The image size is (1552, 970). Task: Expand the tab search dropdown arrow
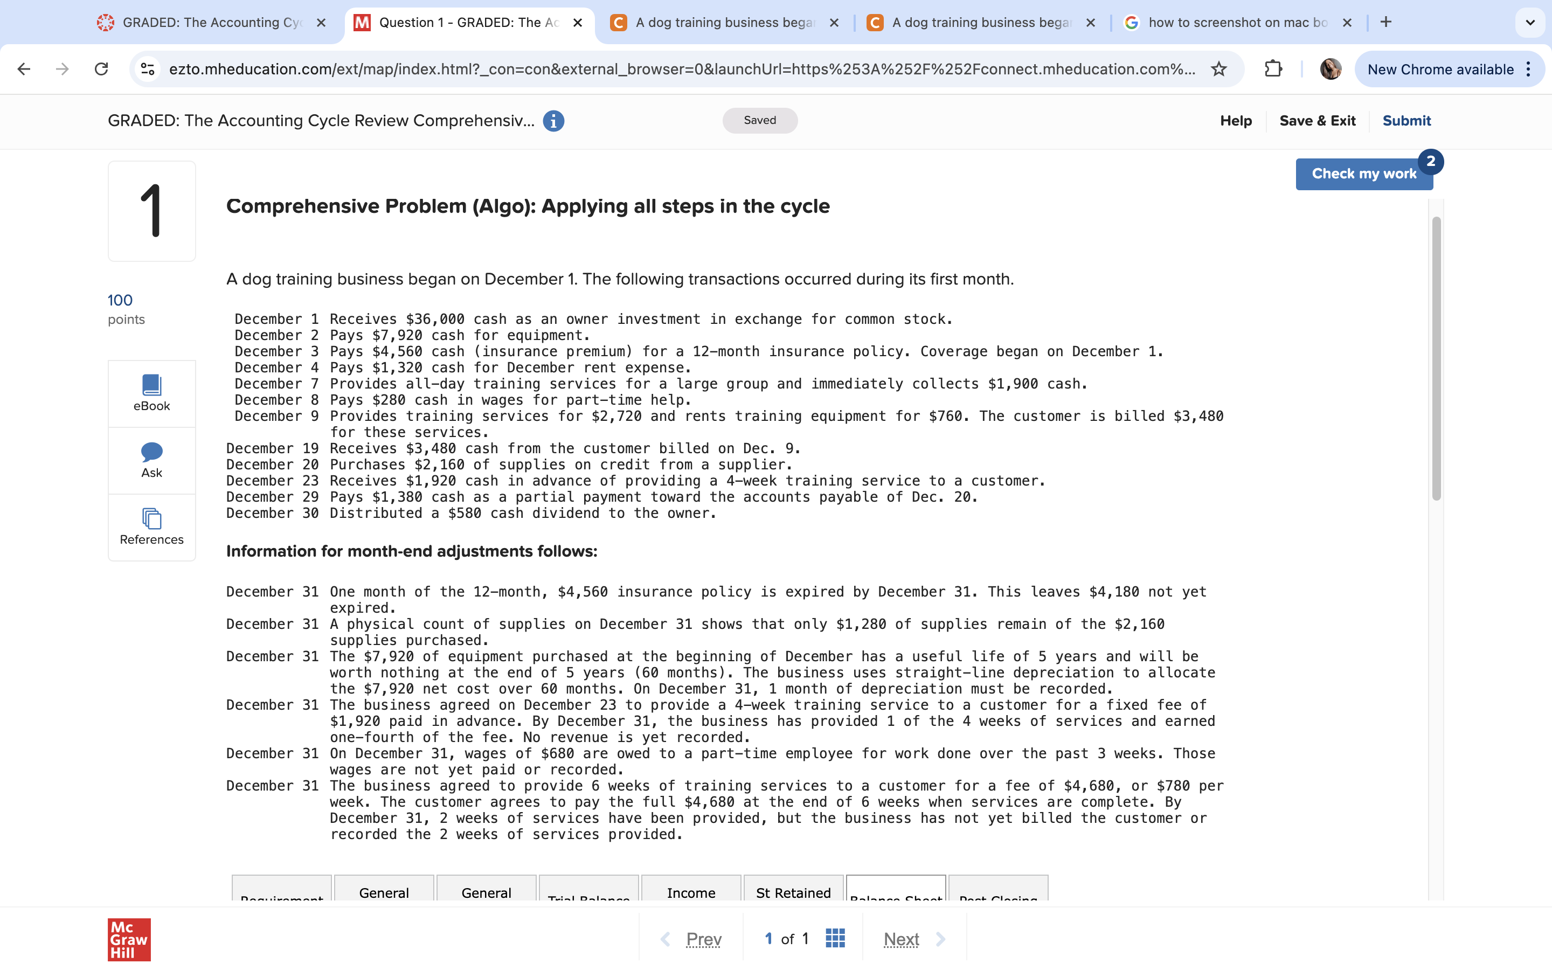coord(1529,23)
